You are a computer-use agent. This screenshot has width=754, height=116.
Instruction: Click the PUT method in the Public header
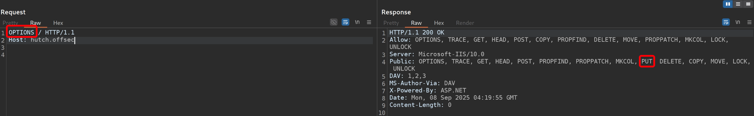click(647, 61)
